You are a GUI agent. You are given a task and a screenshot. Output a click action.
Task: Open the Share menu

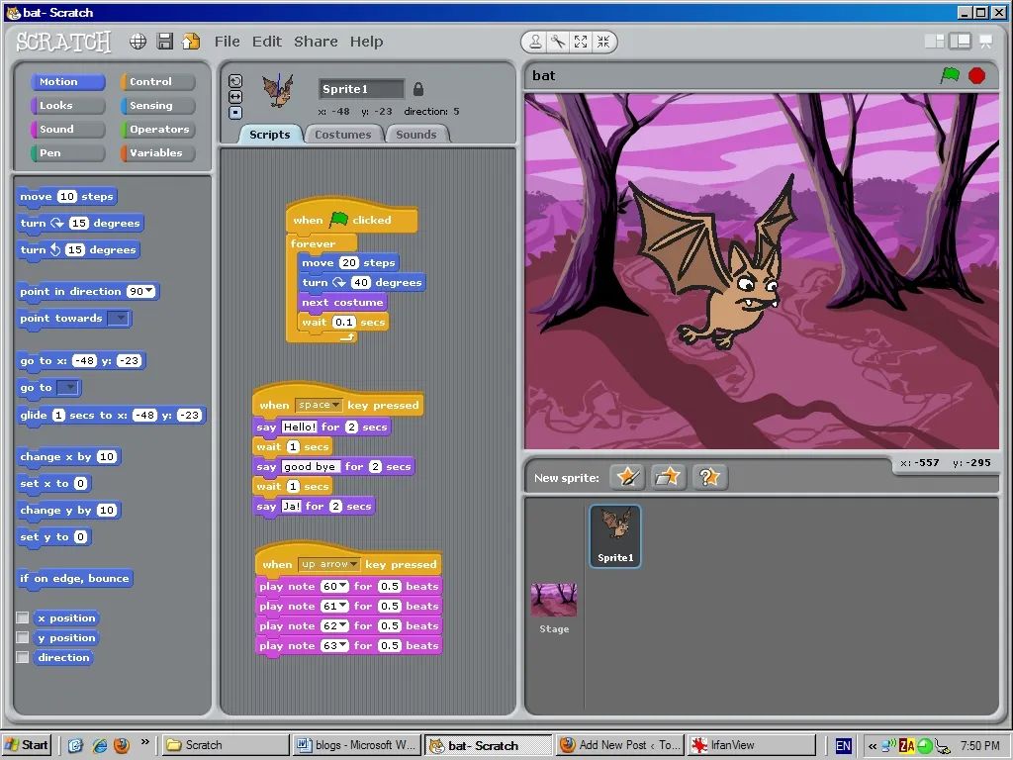pyautogui.click(x=316, y=42)
